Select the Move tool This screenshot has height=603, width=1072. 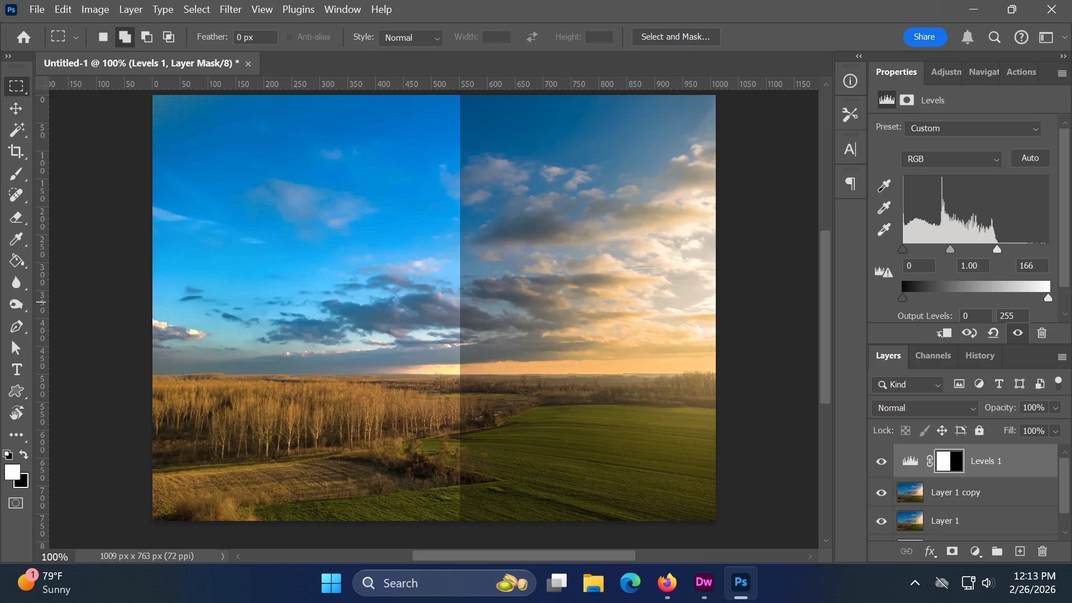16,108
